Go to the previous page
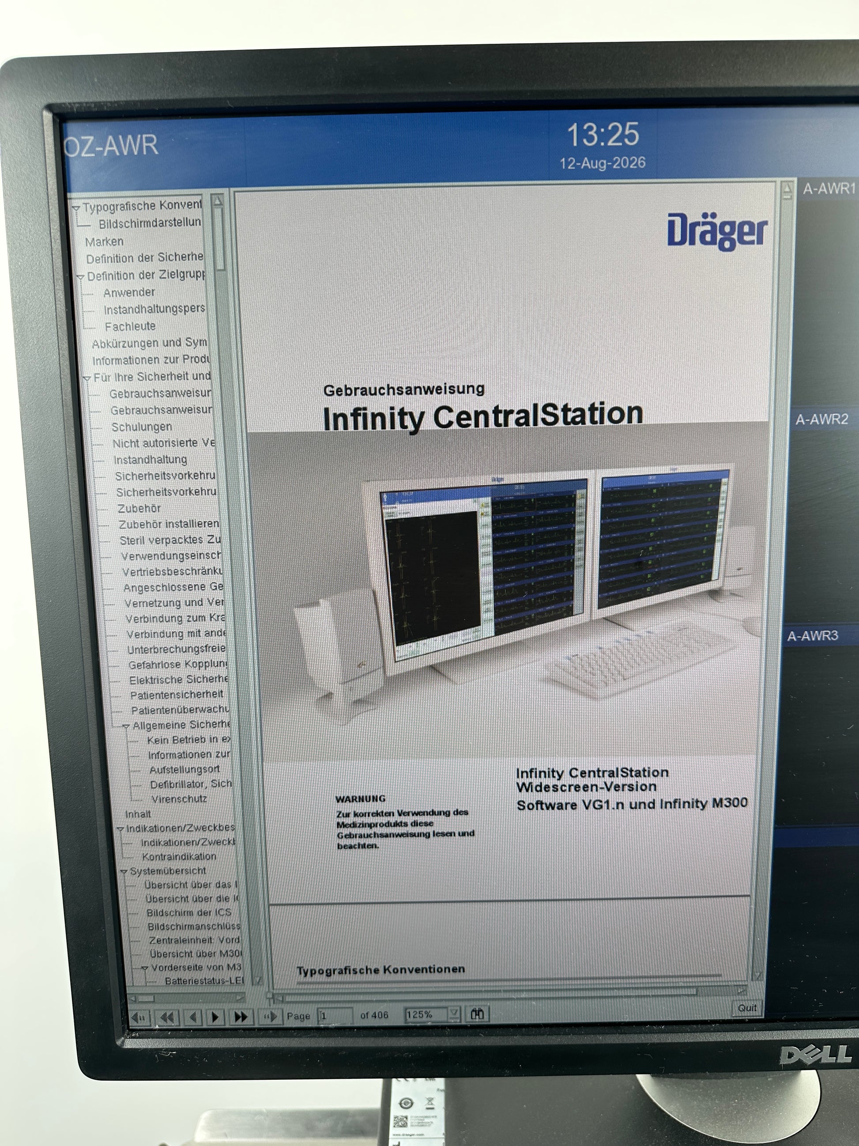Viewport: 859px width, 1146px height. pos(192,1017)
